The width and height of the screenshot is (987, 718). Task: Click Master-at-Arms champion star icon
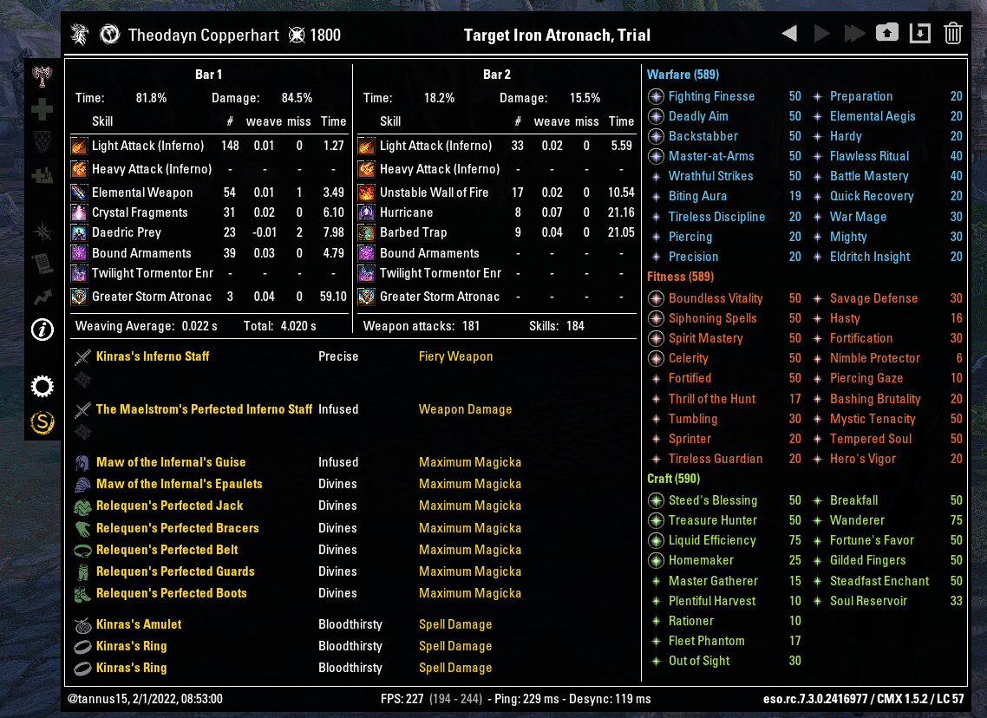656,156
